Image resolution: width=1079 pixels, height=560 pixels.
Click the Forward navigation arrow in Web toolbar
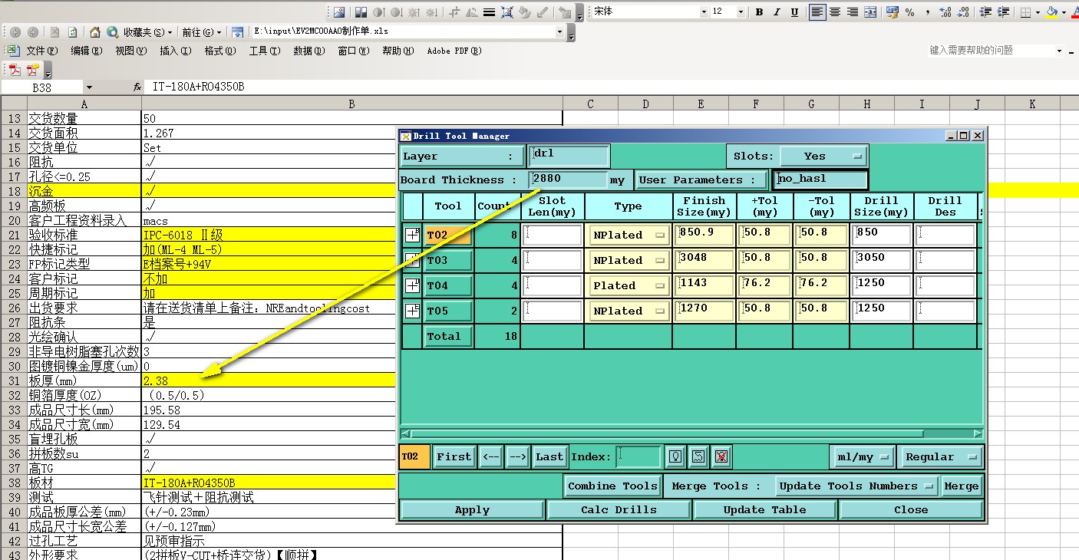coord(32,32)
